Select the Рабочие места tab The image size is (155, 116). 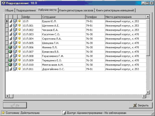[47, 10]
